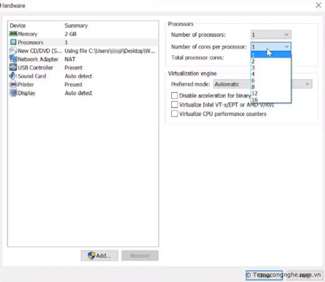Click the USB Controller icon
This screenshot has height=282, width=325.
point(13,68)
